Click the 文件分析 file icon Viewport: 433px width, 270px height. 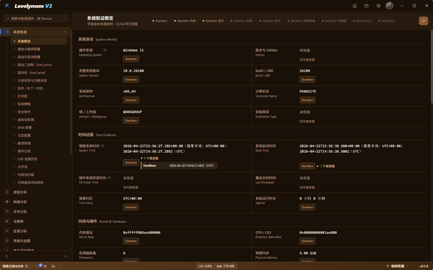(x=7, y=212)
